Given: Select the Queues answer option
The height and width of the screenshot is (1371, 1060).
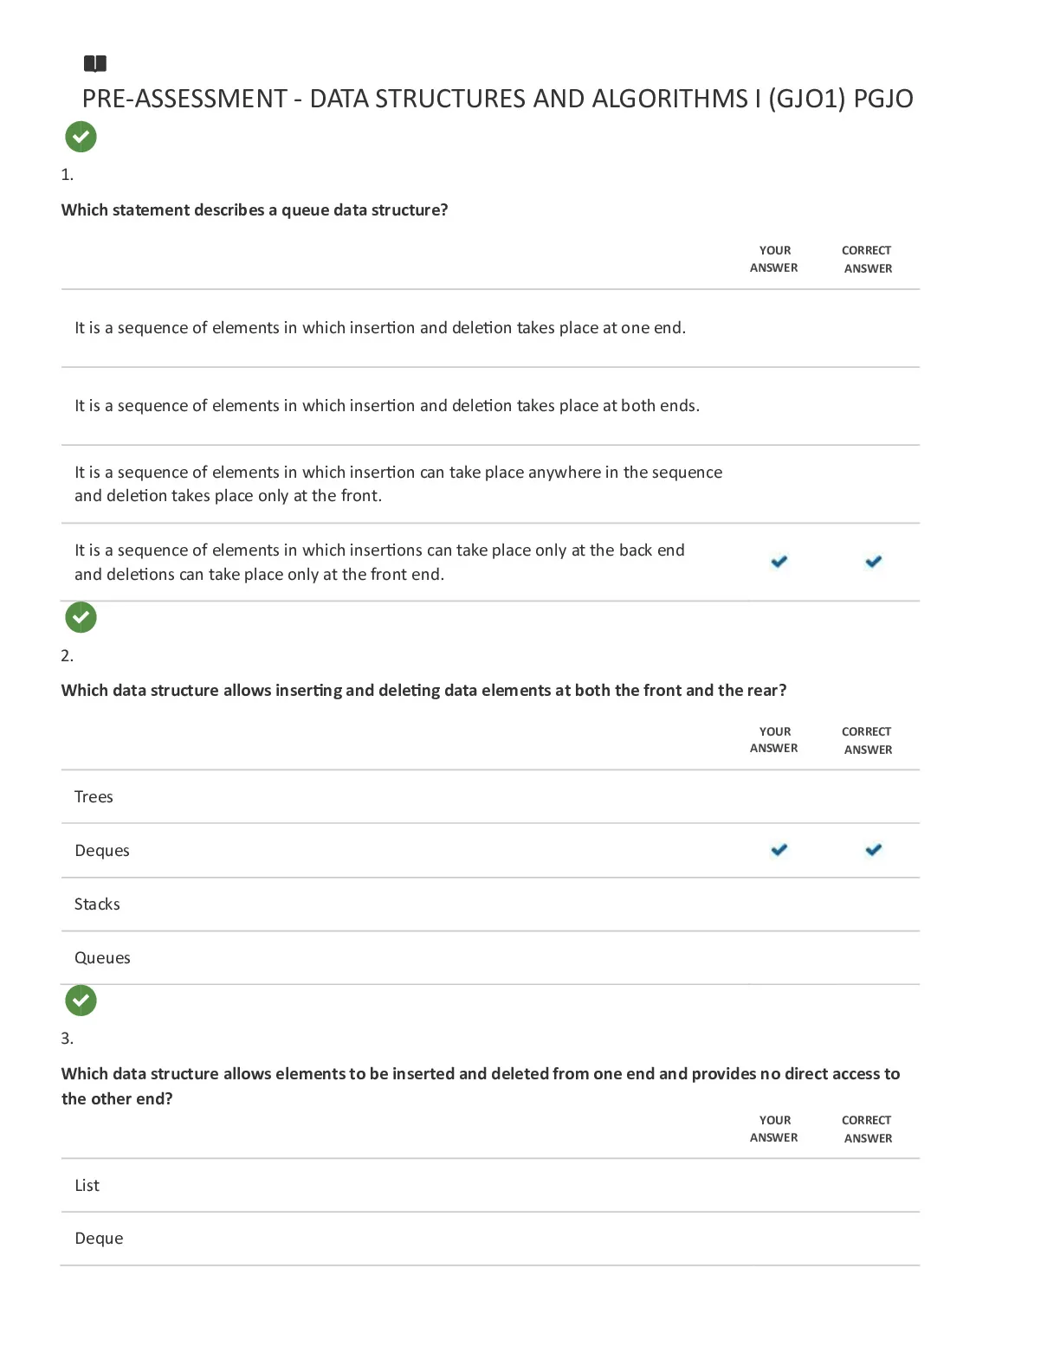Looking at the screenshot, I should click(490, 958).
